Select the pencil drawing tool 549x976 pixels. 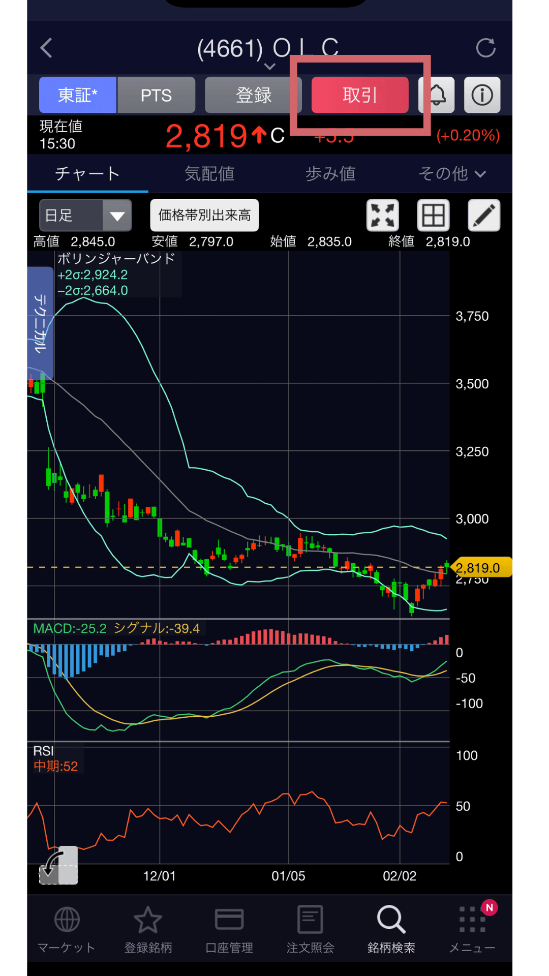coord(483,216)
